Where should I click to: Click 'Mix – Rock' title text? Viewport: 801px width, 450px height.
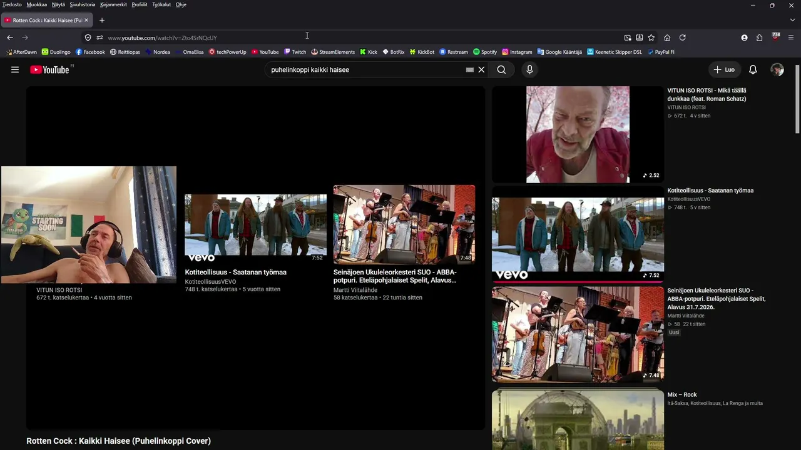click(x=682, y=395)
